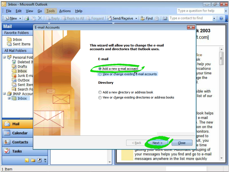
Task: Select Add a new directory or address book
Action: 126,92
